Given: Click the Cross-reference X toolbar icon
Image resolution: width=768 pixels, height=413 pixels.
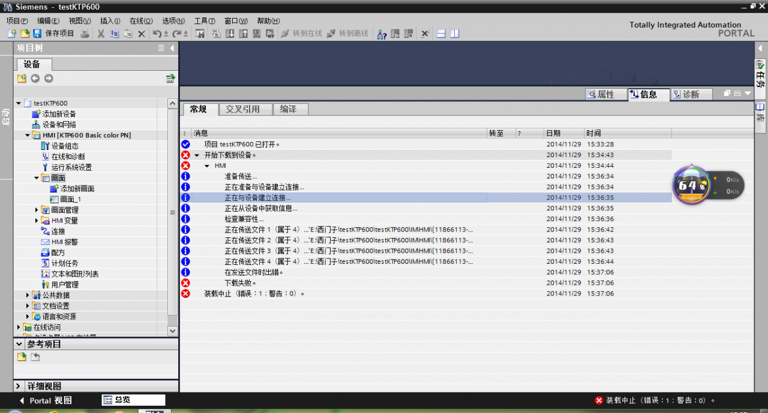Looking at the screenshot, I should pos(424,34).
